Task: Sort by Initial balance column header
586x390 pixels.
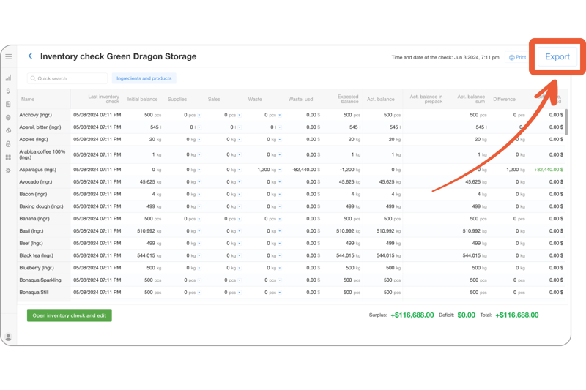Action: pos(142,100)
